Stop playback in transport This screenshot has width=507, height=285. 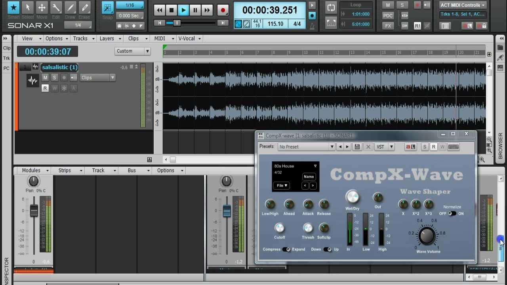tap(172, 10)
